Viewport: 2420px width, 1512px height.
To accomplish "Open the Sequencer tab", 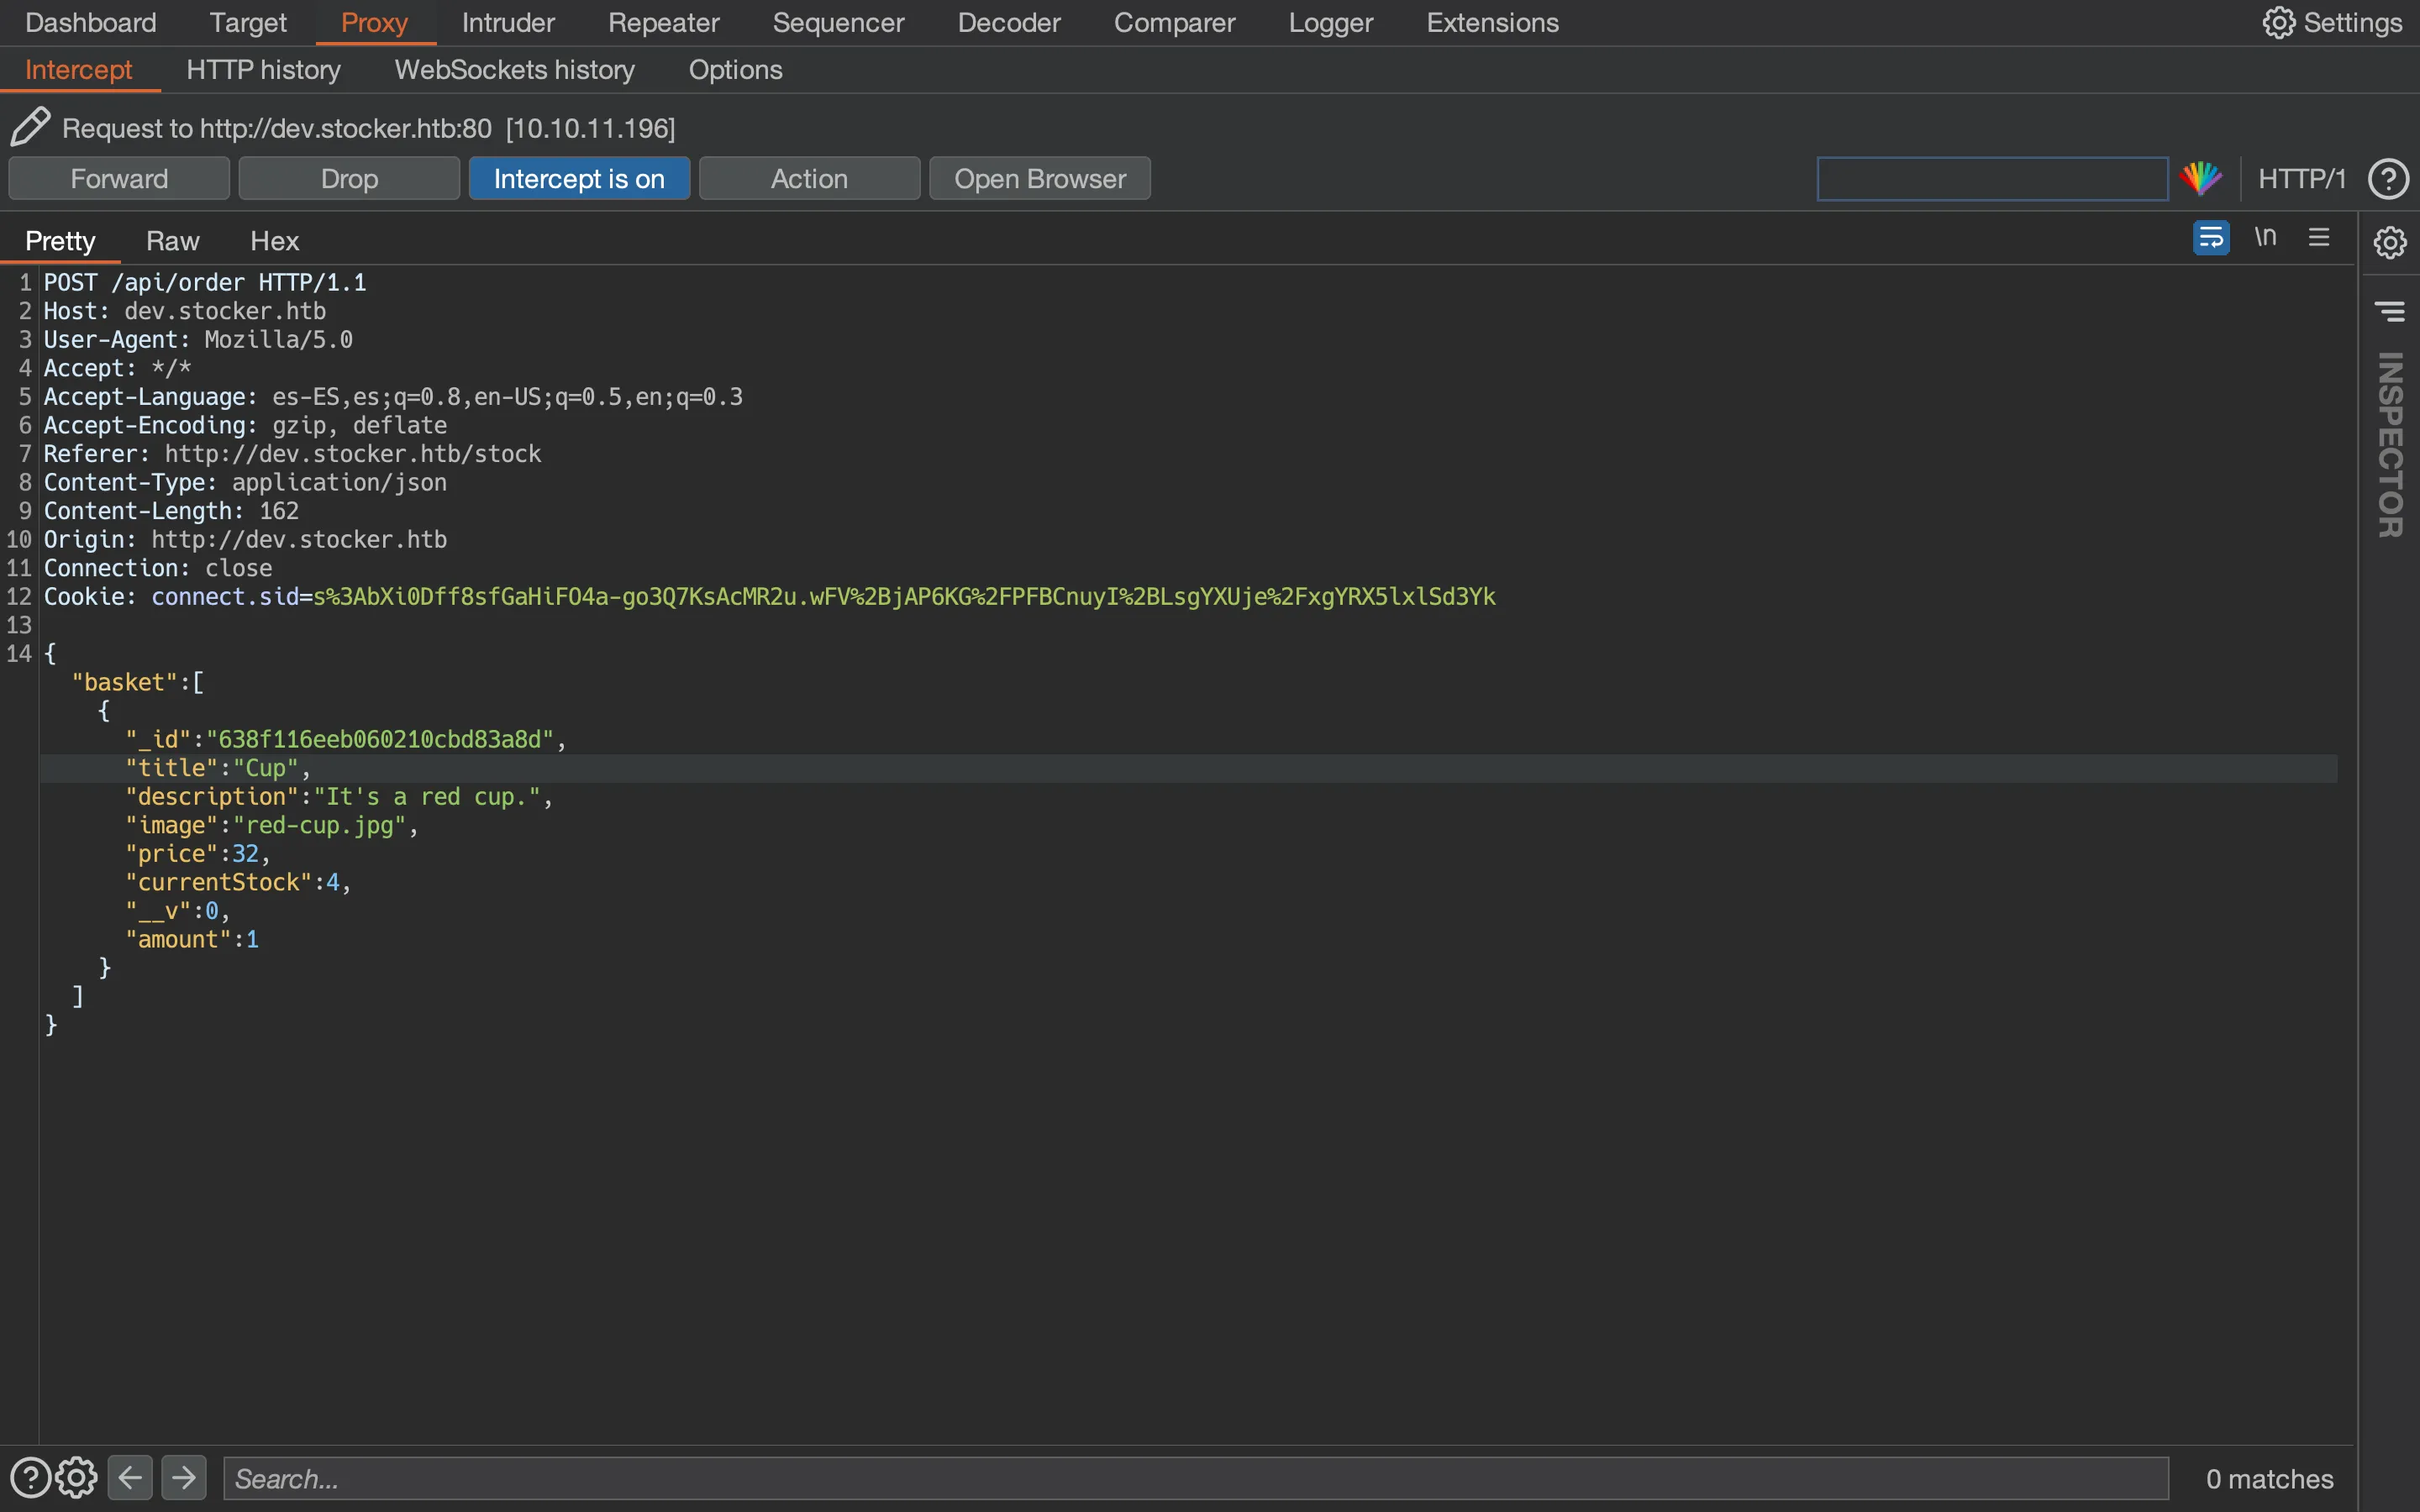I will [x=838, y=22].
